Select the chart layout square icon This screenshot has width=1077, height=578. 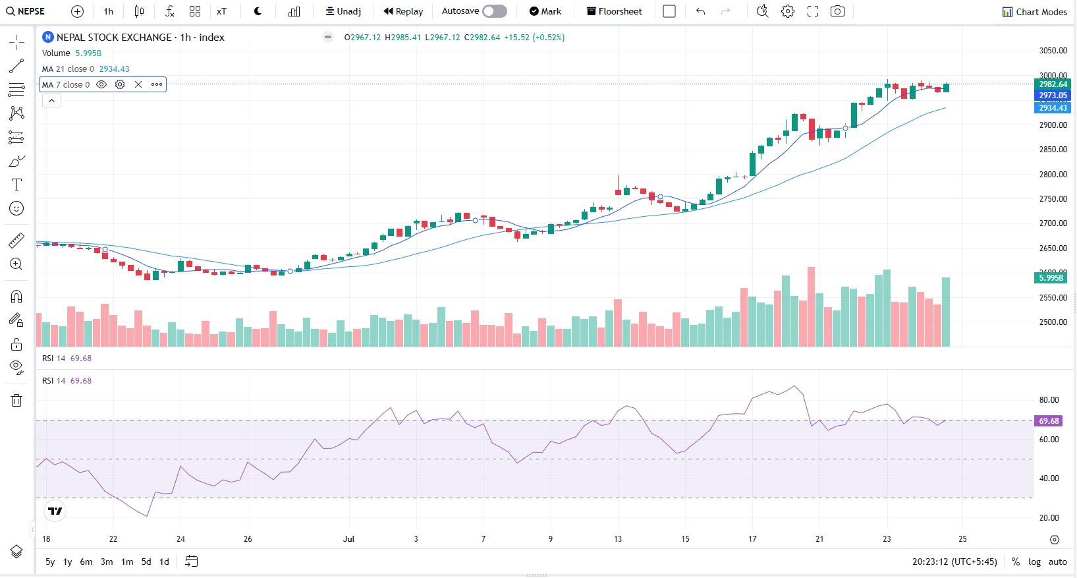pos(669,11)
